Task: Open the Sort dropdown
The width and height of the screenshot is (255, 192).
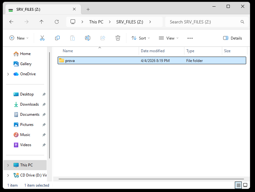Action: [x=141, y=38]
